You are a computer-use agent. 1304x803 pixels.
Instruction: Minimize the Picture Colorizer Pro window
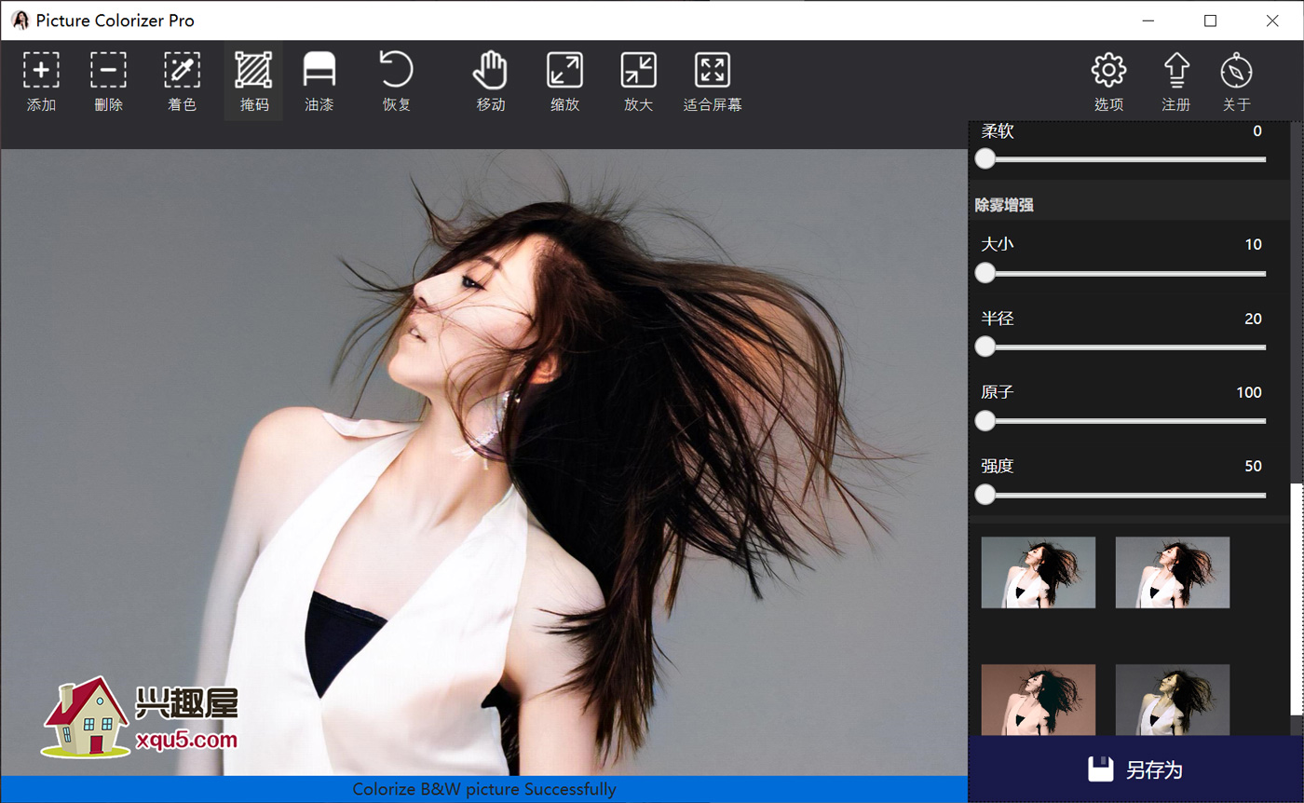pos(1148,20)
